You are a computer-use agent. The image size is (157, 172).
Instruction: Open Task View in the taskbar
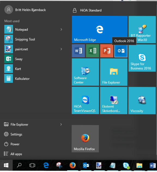click(32, 165)
